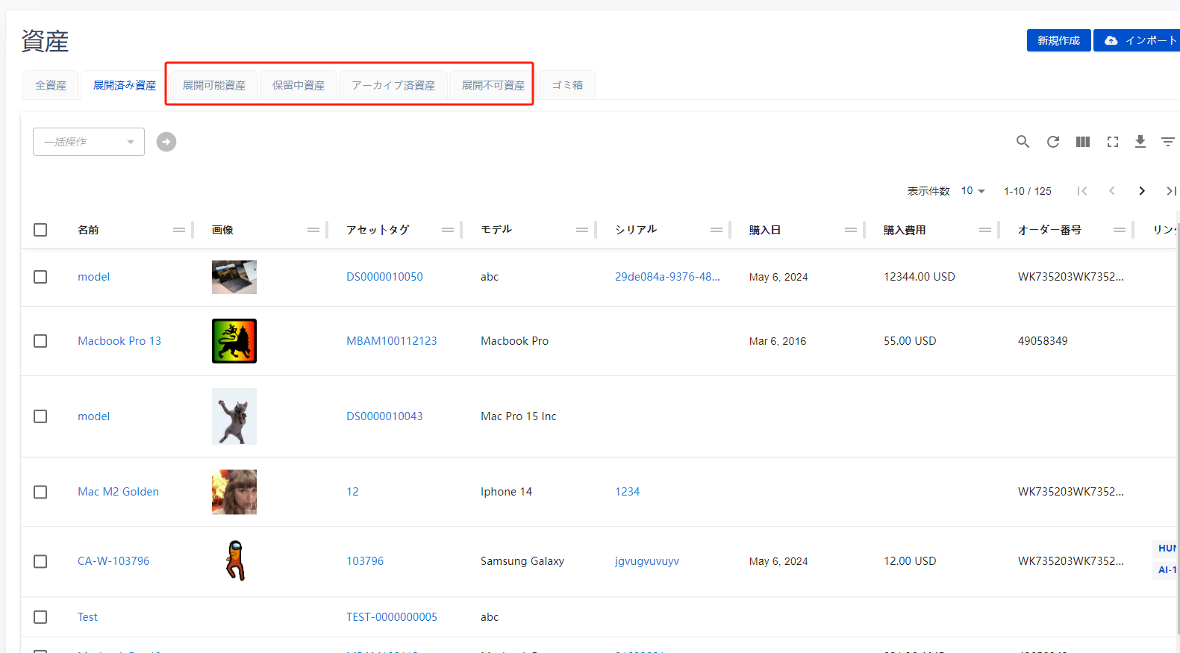Go to next page of results
The width and height of the screenshot is (1180, 653).
(x=1141, y=191)
